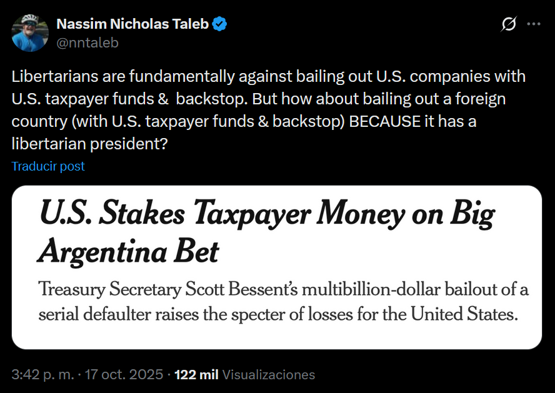The image size is (555, 393).
Task: Open Nassim Nicholas Taleb's profile avatar
Action: [30, 32]
